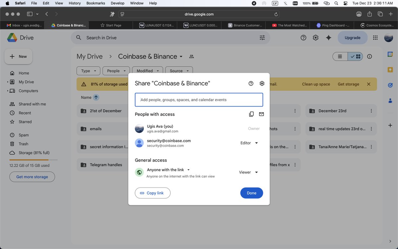The image size is (398, 249).
Task: Expand Computers tree in sidebar
Action: (8, 91)
